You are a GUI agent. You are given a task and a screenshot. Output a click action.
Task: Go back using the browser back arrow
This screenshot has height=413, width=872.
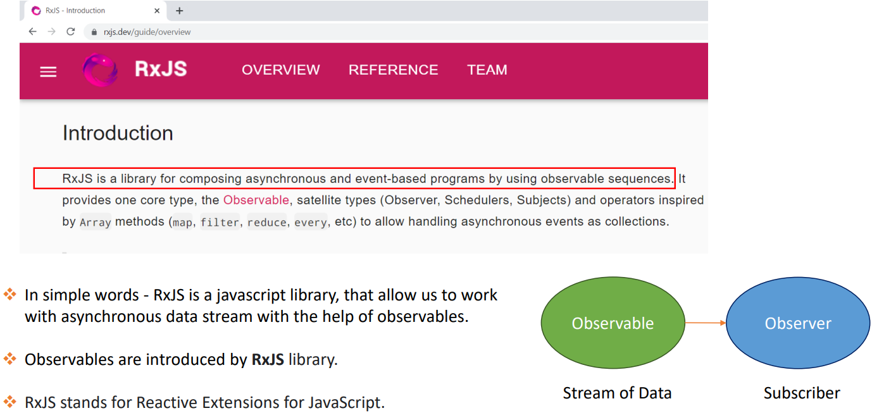tap(33, 32)
